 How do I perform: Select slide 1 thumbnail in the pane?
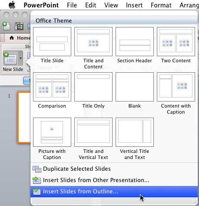coord(24,117)
